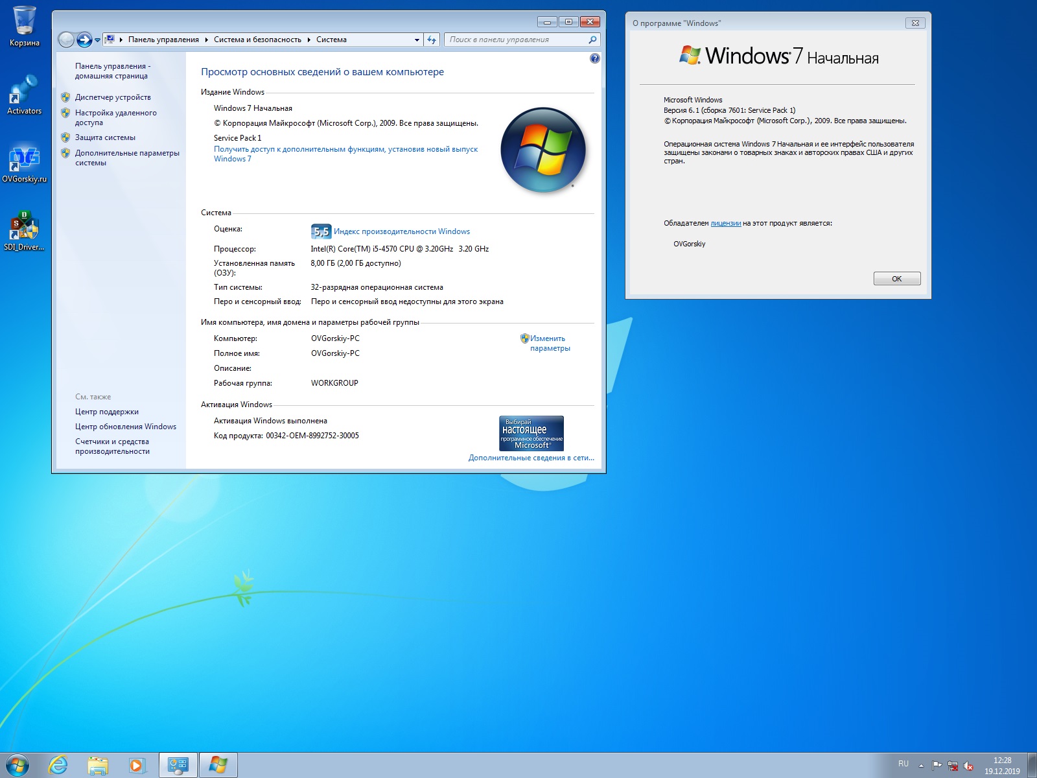Screen dimensions: 1037x778
Task: Click the Show desktop strip
Action: 1032,765
